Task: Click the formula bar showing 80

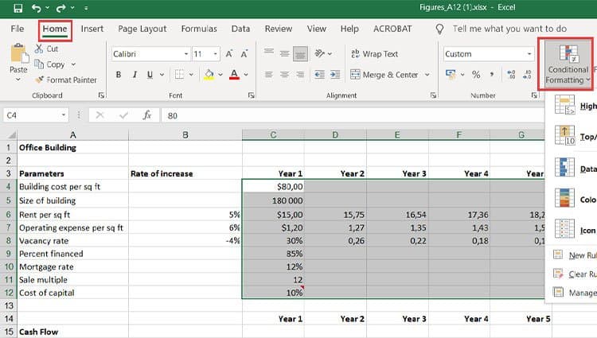Action: pos(353,115)
